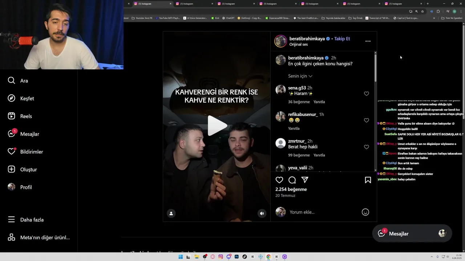Open GetEmoji bookmark

(249, 18)
